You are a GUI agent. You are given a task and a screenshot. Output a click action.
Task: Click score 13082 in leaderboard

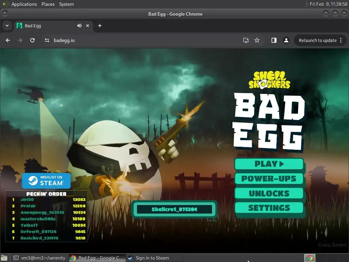point(79,200)
